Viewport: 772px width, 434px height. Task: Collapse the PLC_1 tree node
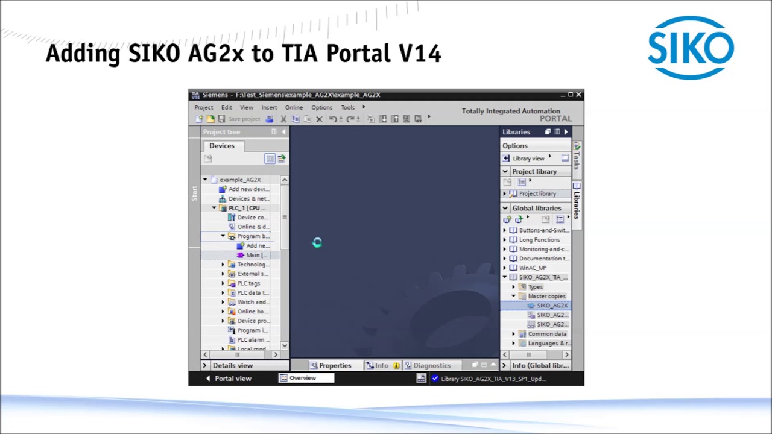214,208
